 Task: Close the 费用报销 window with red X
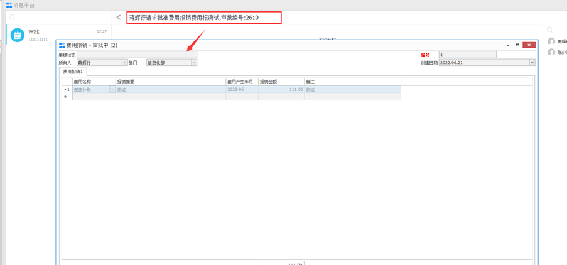pos(529,45)
